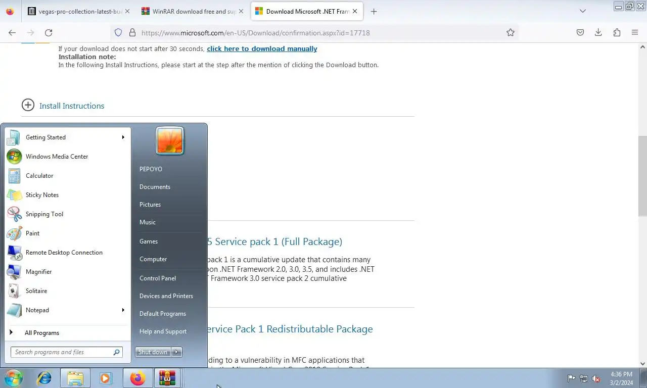The image size is (647, 388).
Task: List all tabs dropdown
Action: [583, 11]
